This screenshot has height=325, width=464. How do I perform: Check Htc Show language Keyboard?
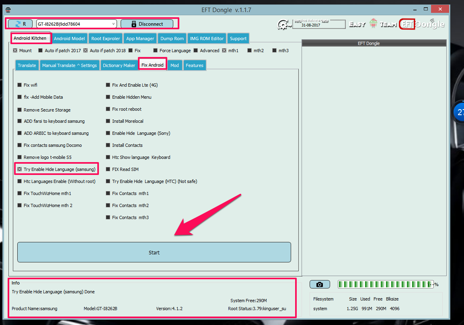pyautogui.click(x=108, y=157)
